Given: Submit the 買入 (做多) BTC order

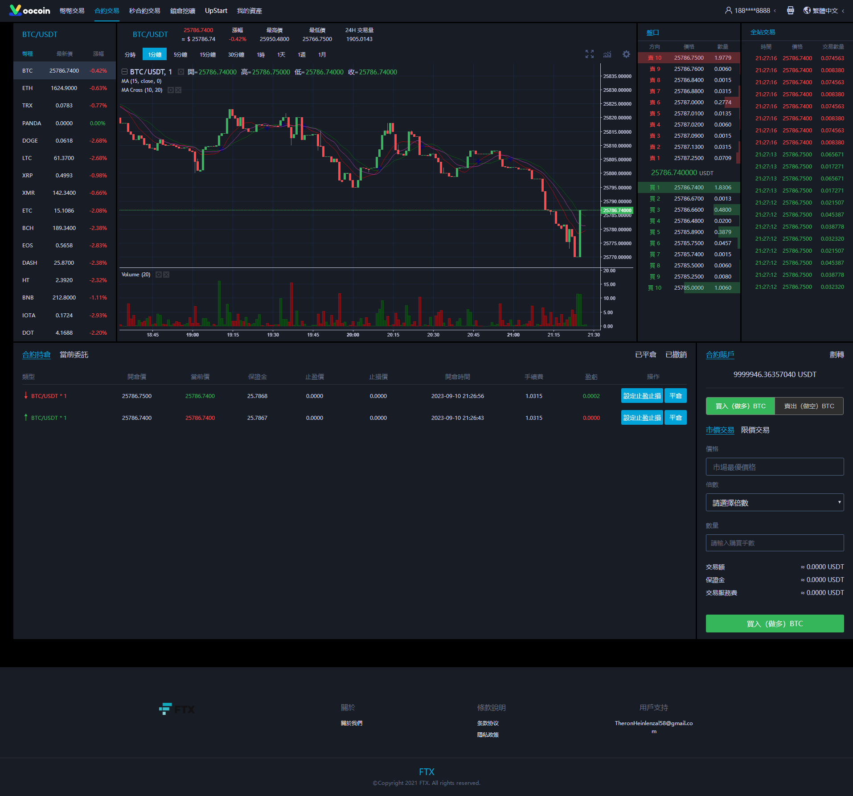Looking at the screenshot, I should (x=775, y=624).
